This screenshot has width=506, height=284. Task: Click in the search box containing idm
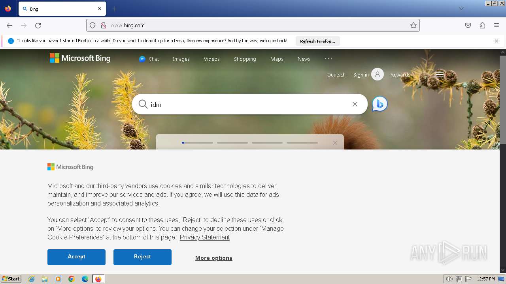pyautogui.click(x=250, y=105)
